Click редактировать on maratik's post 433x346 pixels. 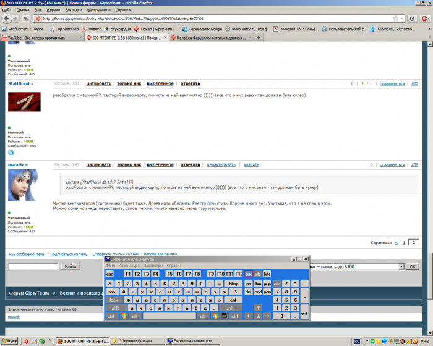pos(221,164)
